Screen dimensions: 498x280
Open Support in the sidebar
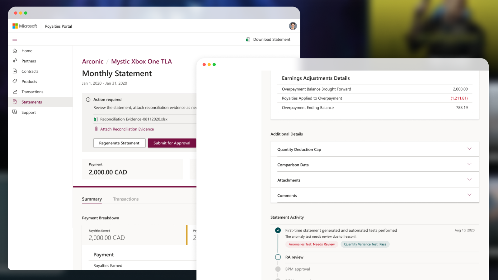[x=40, y=112]
